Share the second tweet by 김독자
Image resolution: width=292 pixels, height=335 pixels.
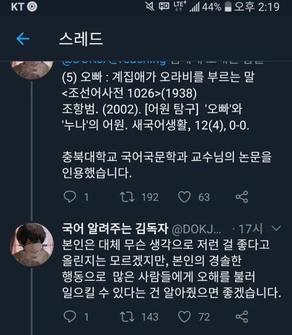coord(242,316)
